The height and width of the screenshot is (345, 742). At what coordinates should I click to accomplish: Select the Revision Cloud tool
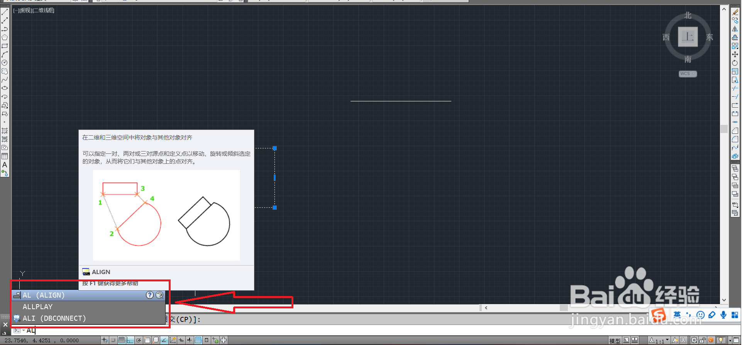pos(5,71)
